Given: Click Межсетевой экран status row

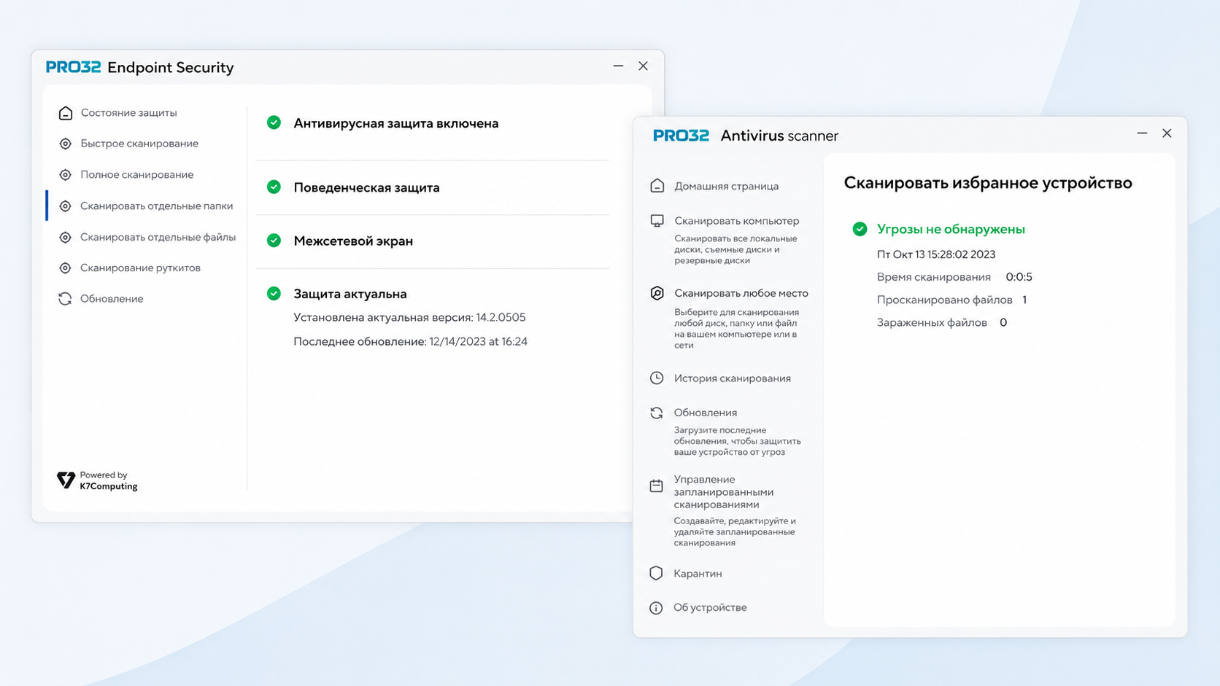Looking at the screenshot, I should tap(353, 241).
